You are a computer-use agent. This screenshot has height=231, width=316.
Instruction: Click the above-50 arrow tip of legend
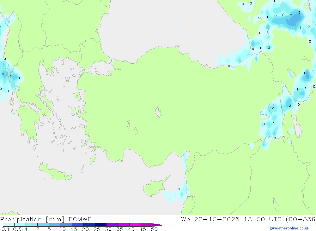click(x=158, y=225)
